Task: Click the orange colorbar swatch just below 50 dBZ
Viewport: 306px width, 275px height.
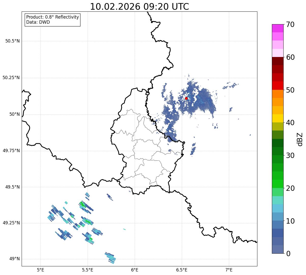Action: point(277,94)
